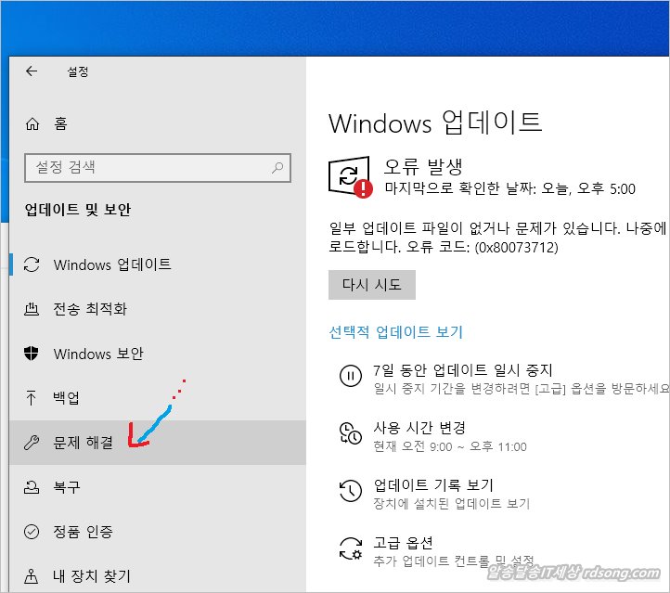Click the pause icon for 7일 일시 중지
Screen dimensions: 670x593
coord(351,376)
